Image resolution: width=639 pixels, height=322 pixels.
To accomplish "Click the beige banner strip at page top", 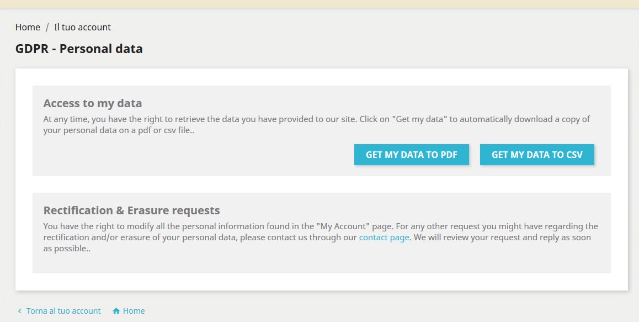I will pos(319,3).
